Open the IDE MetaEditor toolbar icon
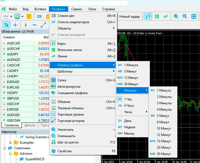Screen dimensions: 200x163 39,17
